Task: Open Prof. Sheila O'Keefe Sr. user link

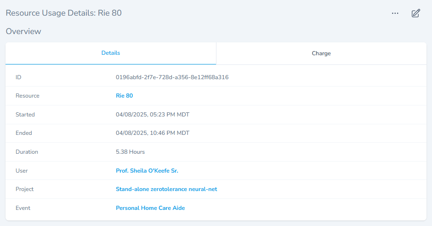Action: pos(147,171)
